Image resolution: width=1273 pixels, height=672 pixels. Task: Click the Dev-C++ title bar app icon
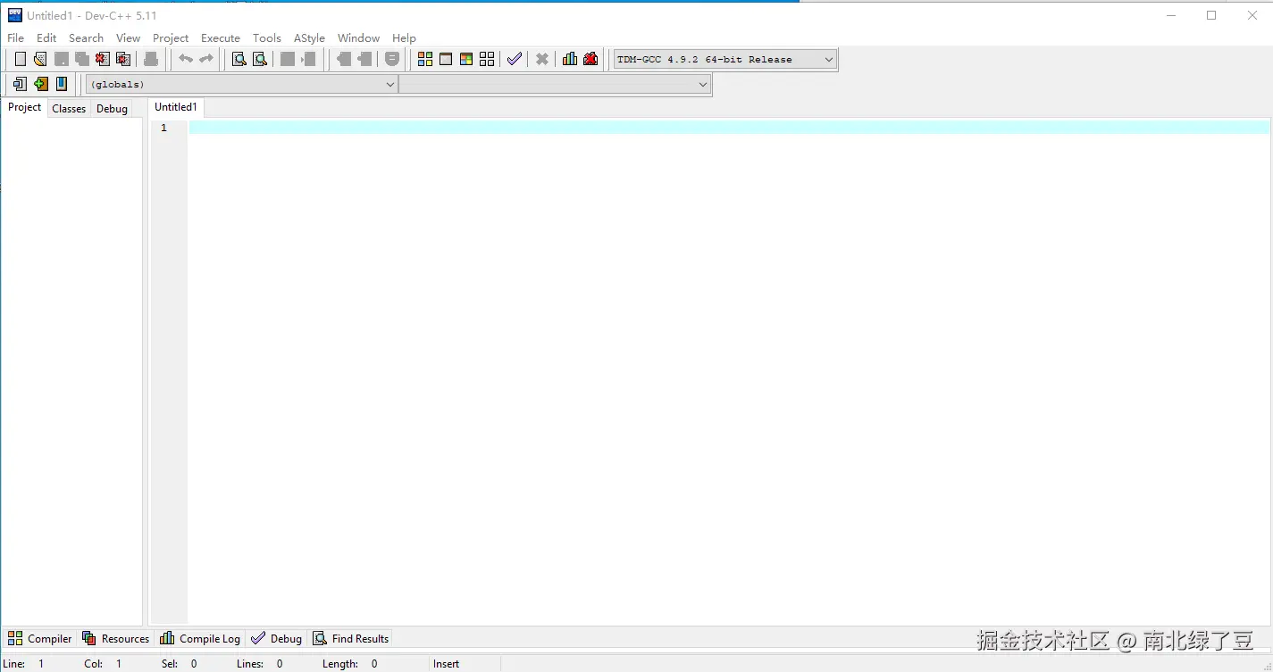click(x=14, y=15)
